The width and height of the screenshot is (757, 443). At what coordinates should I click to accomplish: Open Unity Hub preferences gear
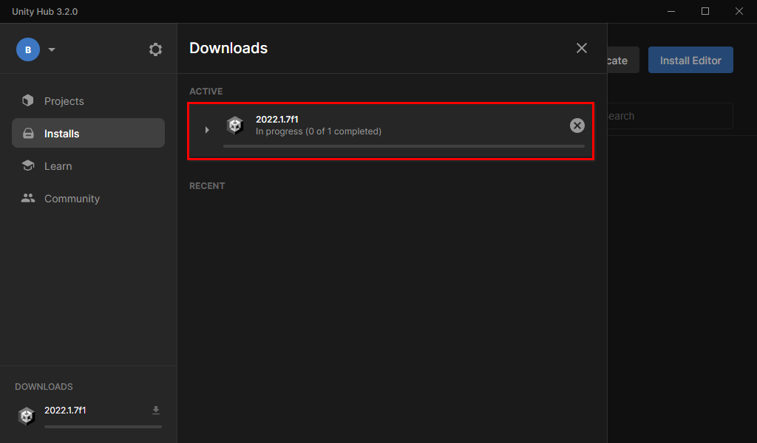[155, 49]
